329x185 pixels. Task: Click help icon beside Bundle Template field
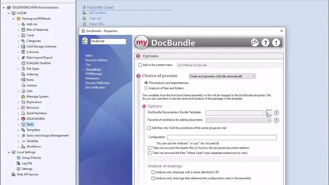[x=276, y=113]
